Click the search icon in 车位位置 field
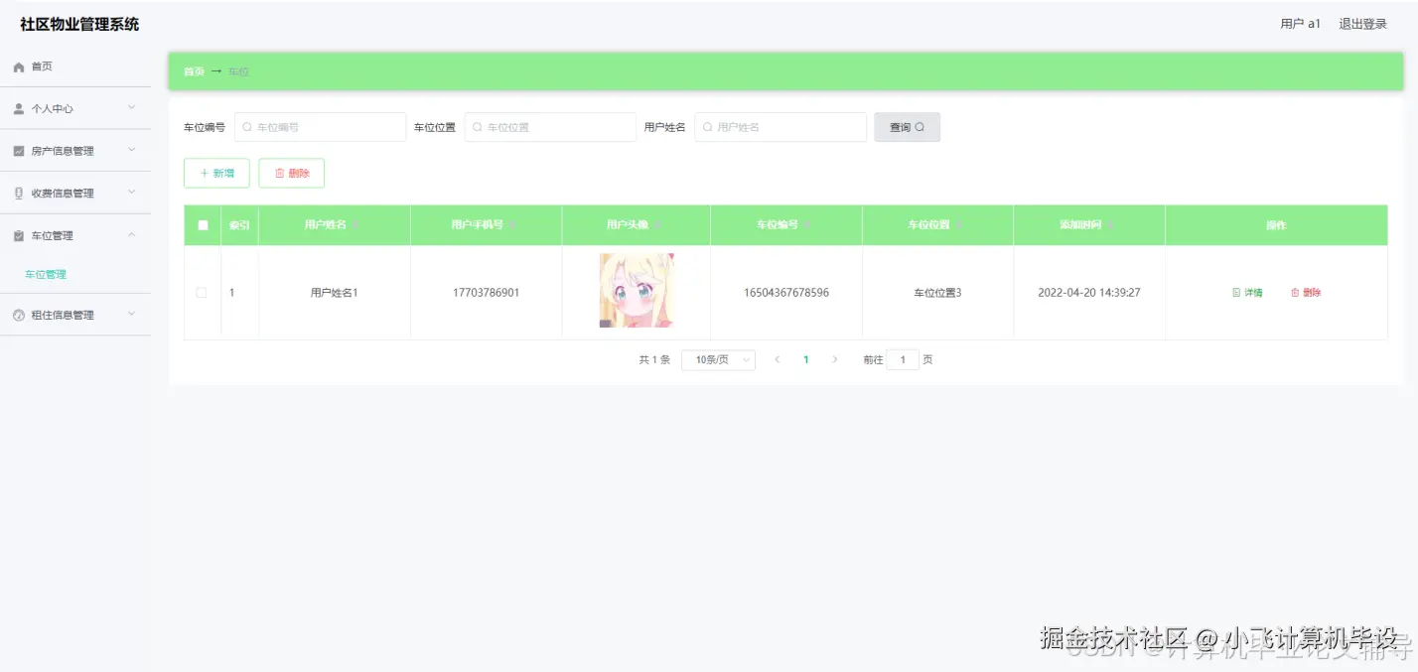Image resolution: width=1418 pixels, height=672 pixels. pos(478,127)
